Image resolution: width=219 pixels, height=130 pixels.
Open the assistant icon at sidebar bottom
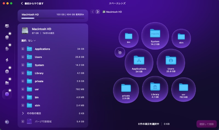coord(7,122)
